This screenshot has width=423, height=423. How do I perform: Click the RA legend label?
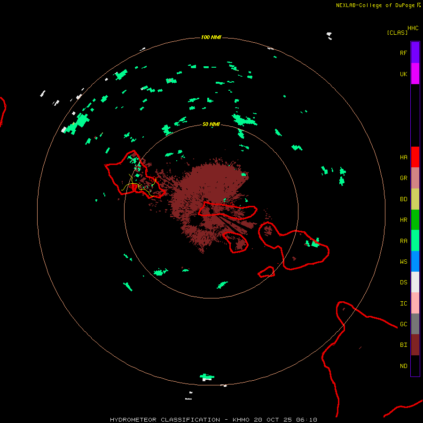403,241
